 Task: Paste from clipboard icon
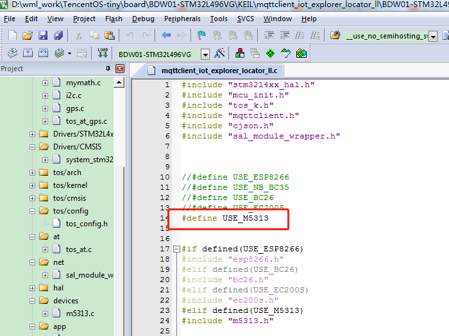(110, 35)
